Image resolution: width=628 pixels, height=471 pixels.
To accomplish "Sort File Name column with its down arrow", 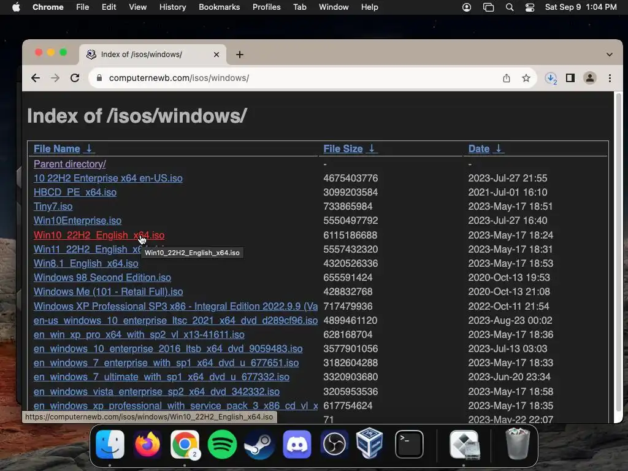I will pyautogui.click(x=89, y=148).
